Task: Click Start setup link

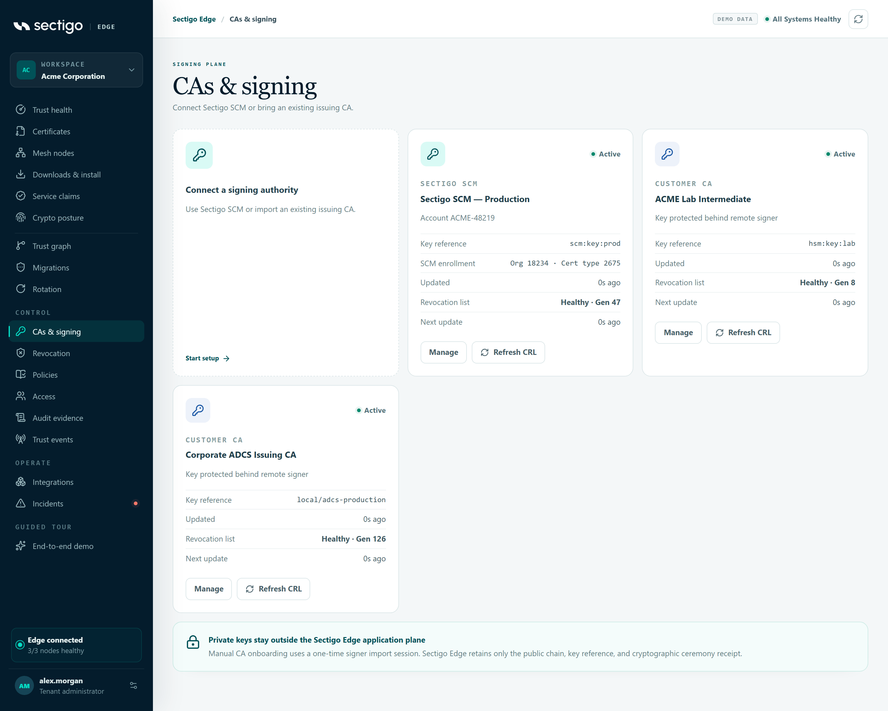Action: click(207, 358)
